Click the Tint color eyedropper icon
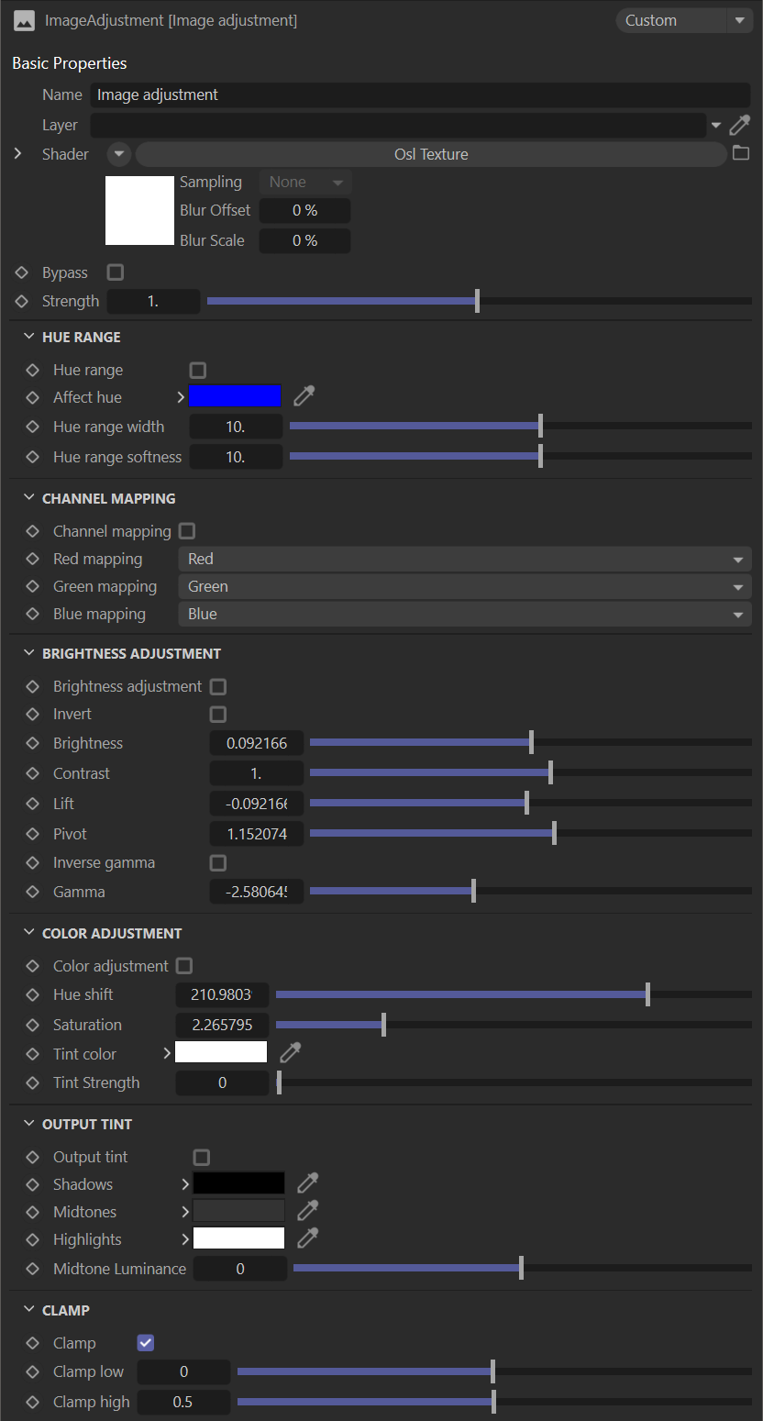 click(x=291, y=1052)
